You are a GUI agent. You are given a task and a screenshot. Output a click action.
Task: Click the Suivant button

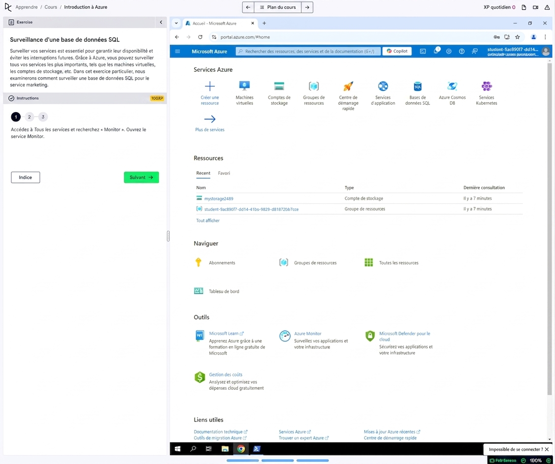pyautogui.click(x=141, y=177)
